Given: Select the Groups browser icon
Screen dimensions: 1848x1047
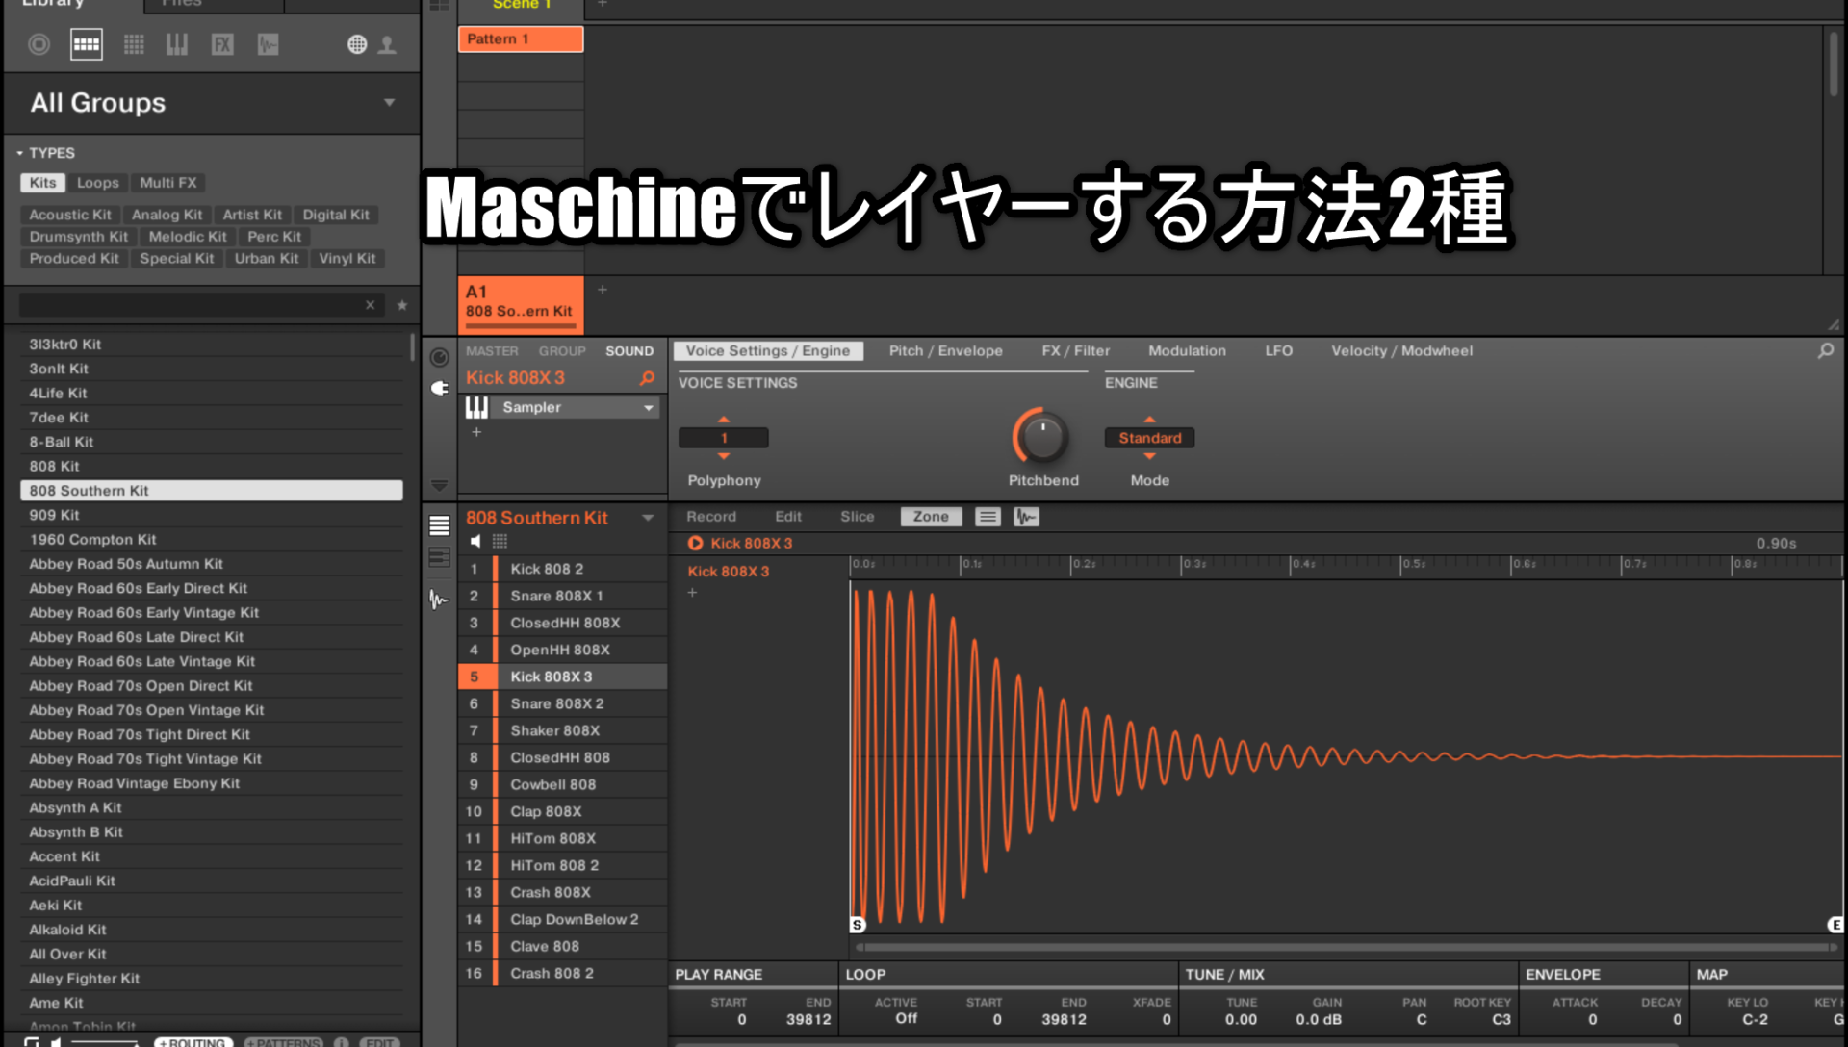Looking at the screenshot, I should (x=86, y=44).
